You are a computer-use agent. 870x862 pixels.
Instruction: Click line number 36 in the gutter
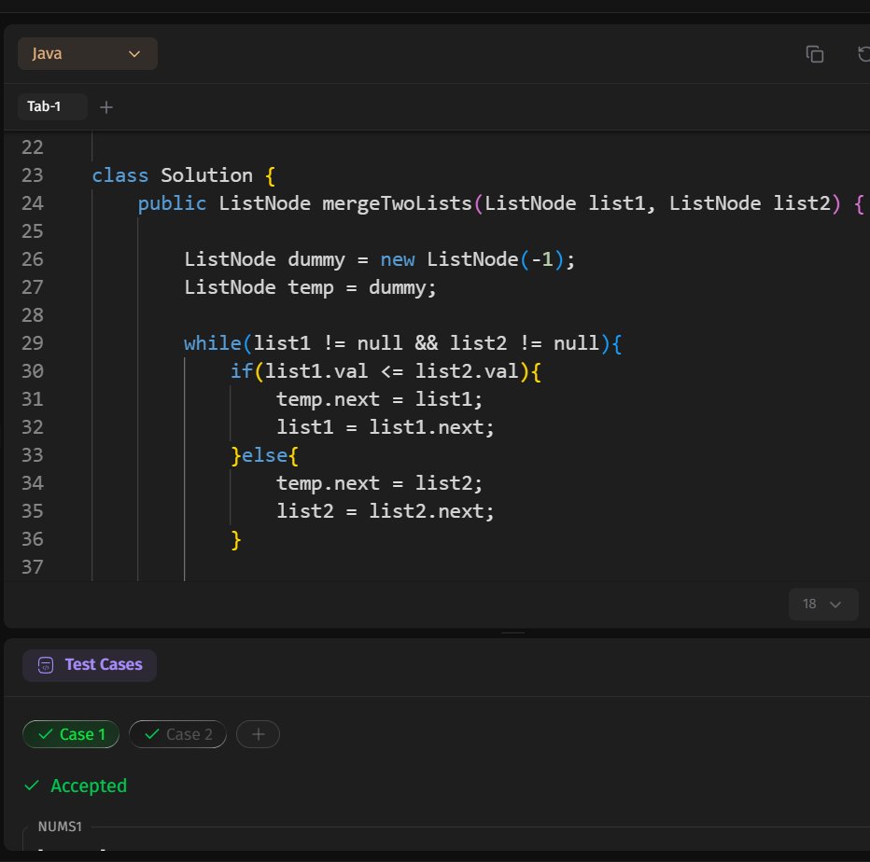click(32, 539)
